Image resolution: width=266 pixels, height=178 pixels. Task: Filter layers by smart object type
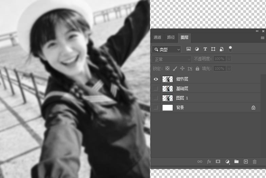221,49
